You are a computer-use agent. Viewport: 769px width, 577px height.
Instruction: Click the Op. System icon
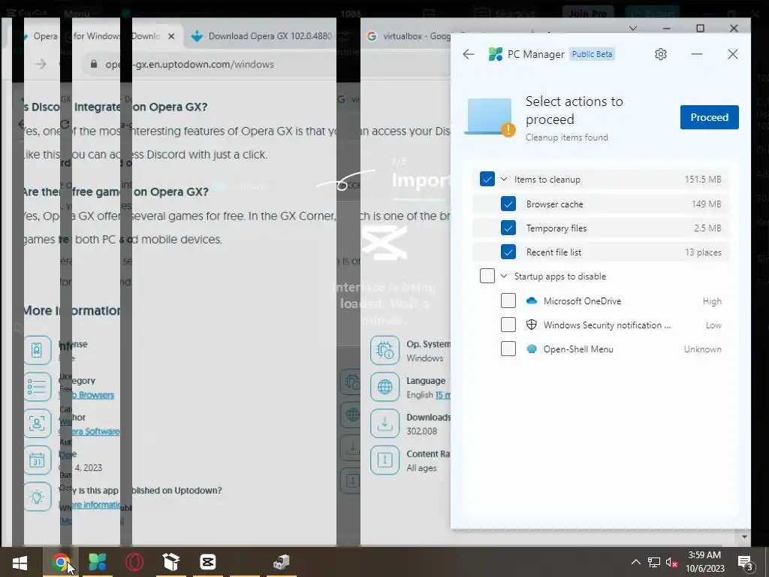coord(384,350)
